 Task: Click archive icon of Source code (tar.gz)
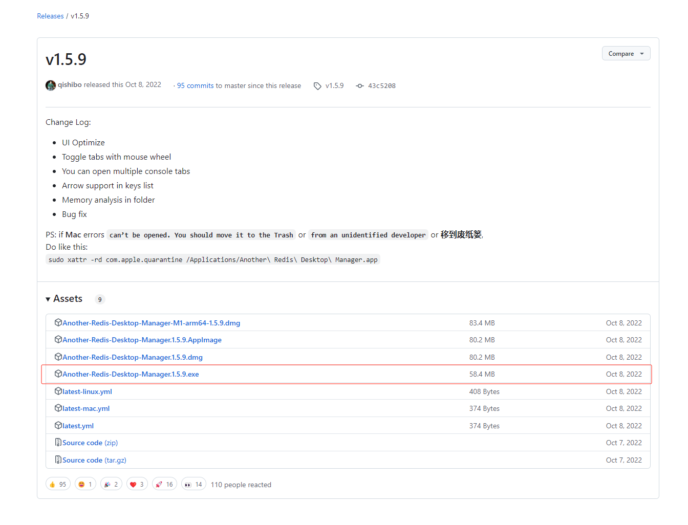coord(58,460)
